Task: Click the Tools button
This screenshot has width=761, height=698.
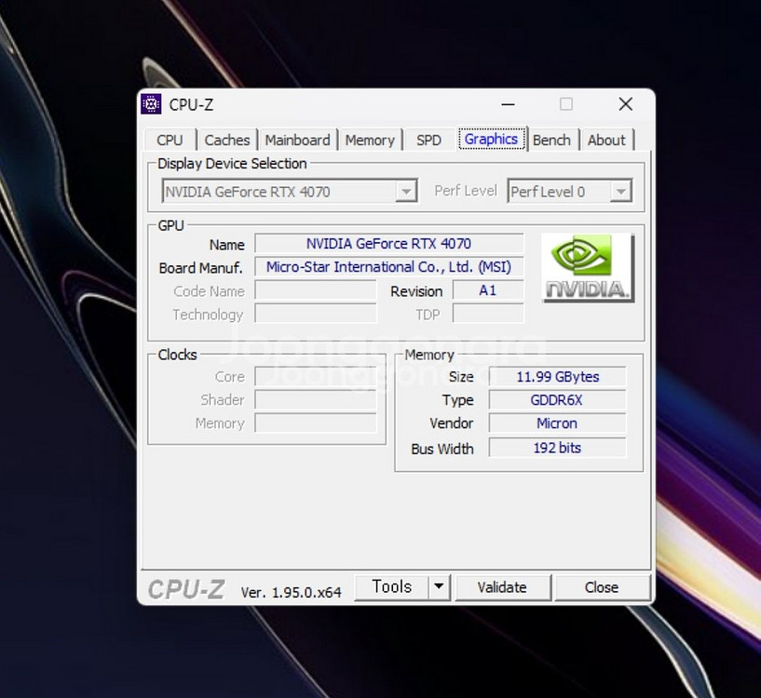Action: point(391,587)
